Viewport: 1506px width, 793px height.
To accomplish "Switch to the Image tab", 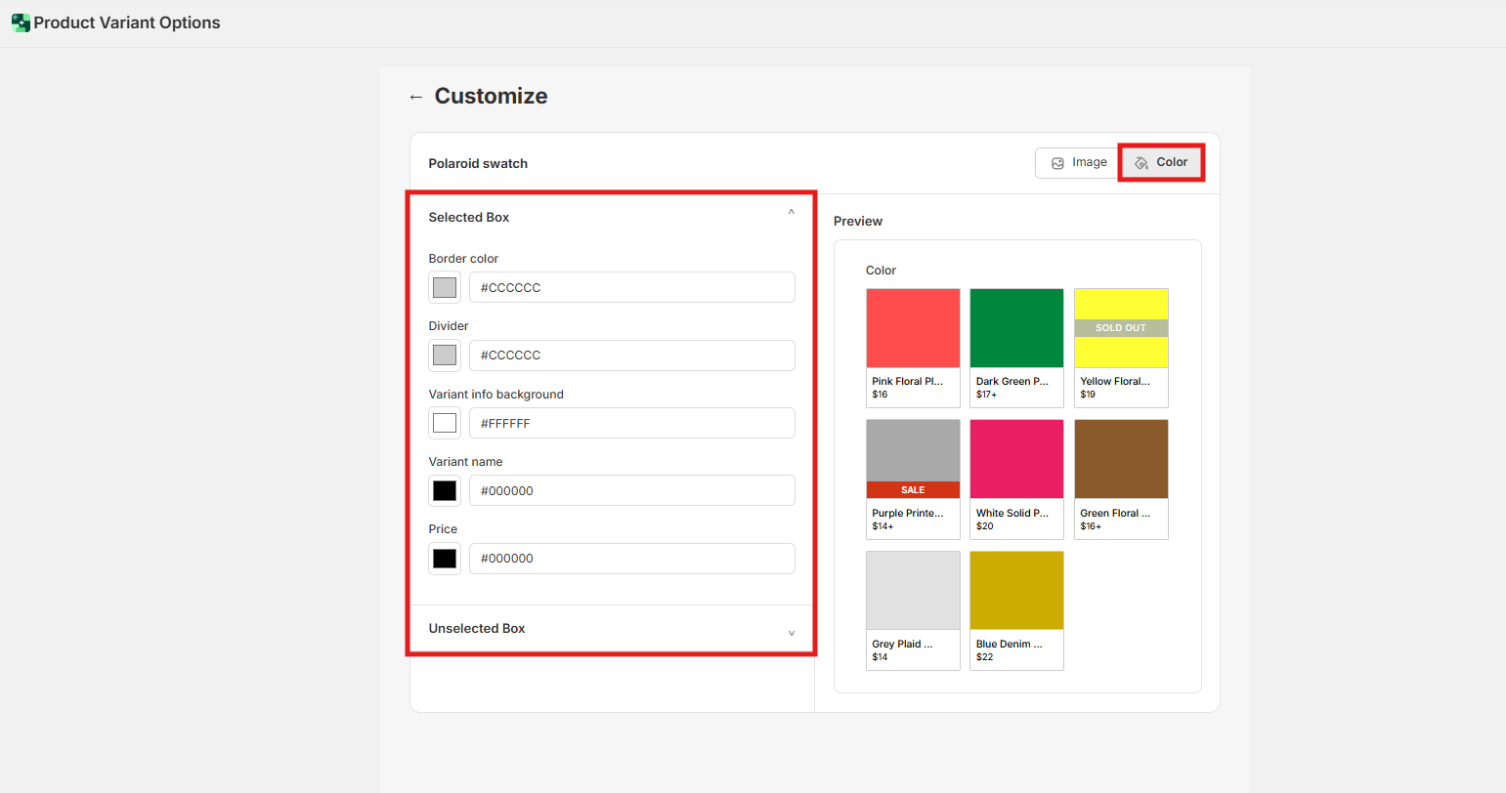I will pyautogui.click(x=1078, y=163).
